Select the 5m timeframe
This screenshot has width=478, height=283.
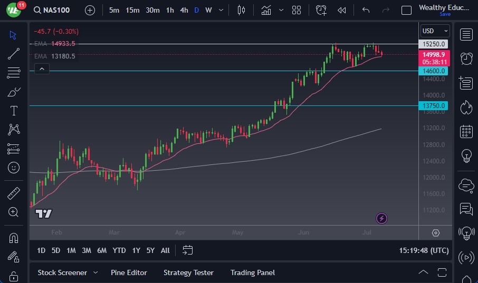pos(114,10)
